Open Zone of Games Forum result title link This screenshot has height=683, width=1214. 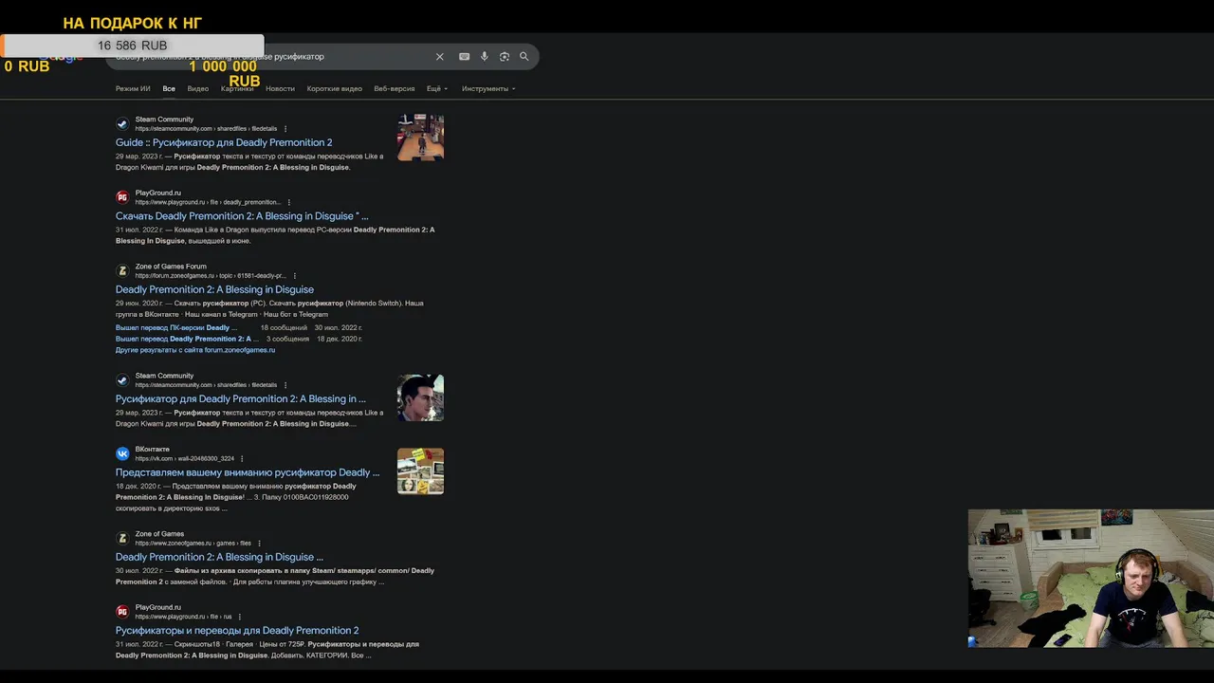pos(214,289)
